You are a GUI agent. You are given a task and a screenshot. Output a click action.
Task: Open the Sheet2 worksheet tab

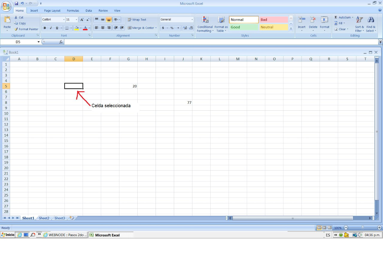point(44,218)
